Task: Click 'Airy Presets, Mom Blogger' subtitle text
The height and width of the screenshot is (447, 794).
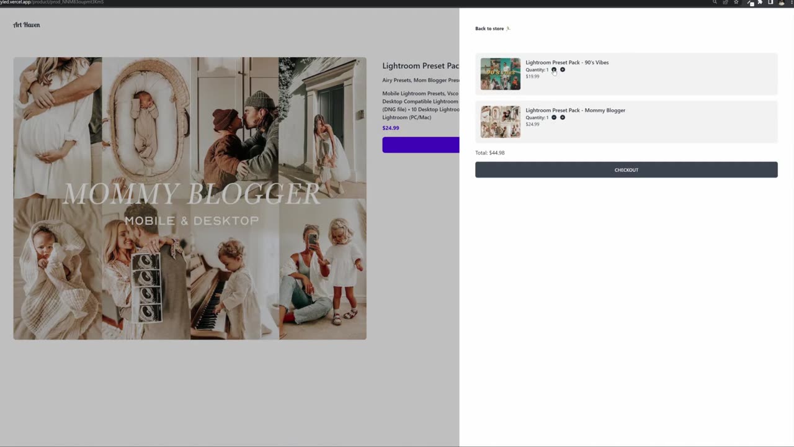Action: [421, 80]
